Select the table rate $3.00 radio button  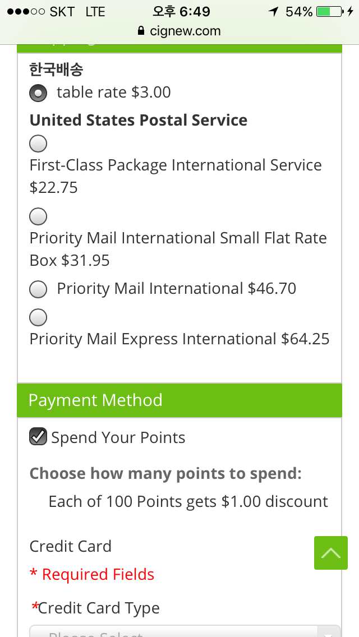point(38,93)
